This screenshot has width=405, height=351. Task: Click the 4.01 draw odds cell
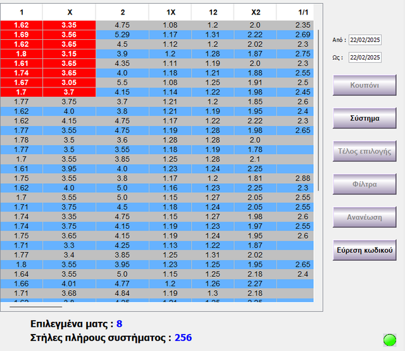pos(69,283)
